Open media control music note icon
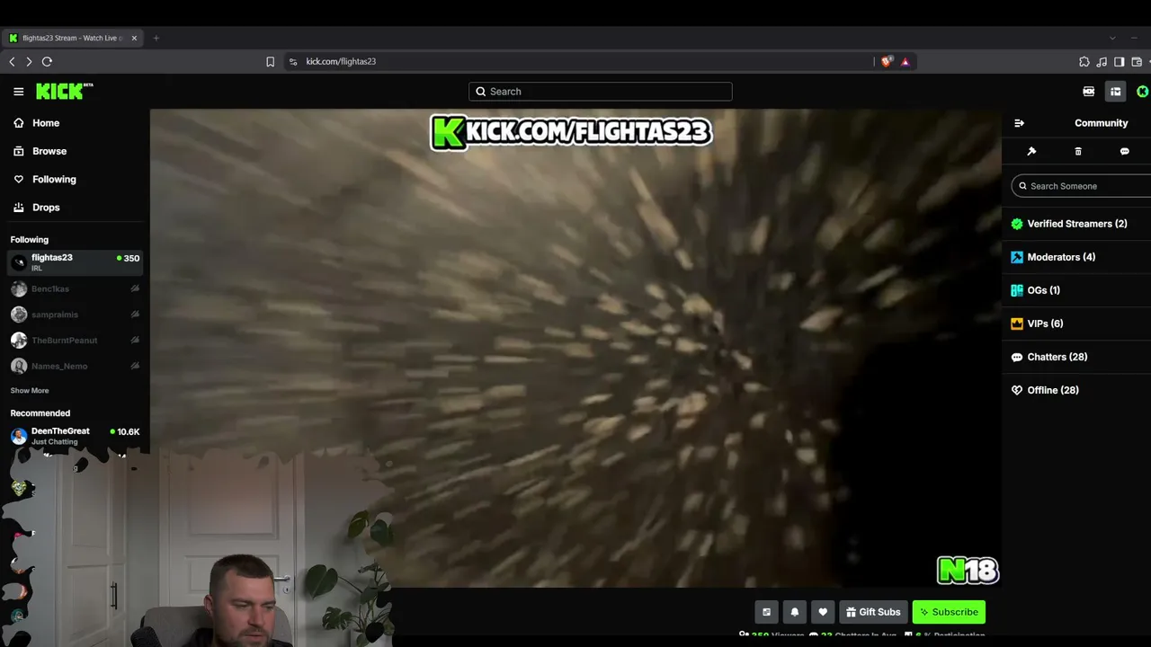 [1102, 62]
